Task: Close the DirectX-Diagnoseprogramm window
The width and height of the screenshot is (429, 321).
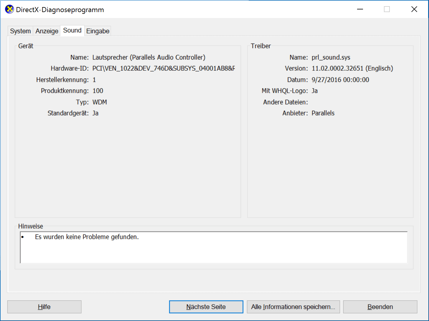Action: (x=414, y=9)
